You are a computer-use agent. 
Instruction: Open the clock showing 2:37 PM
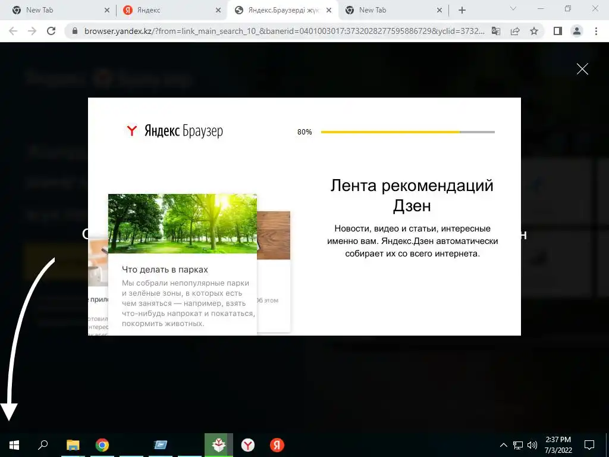558,445
